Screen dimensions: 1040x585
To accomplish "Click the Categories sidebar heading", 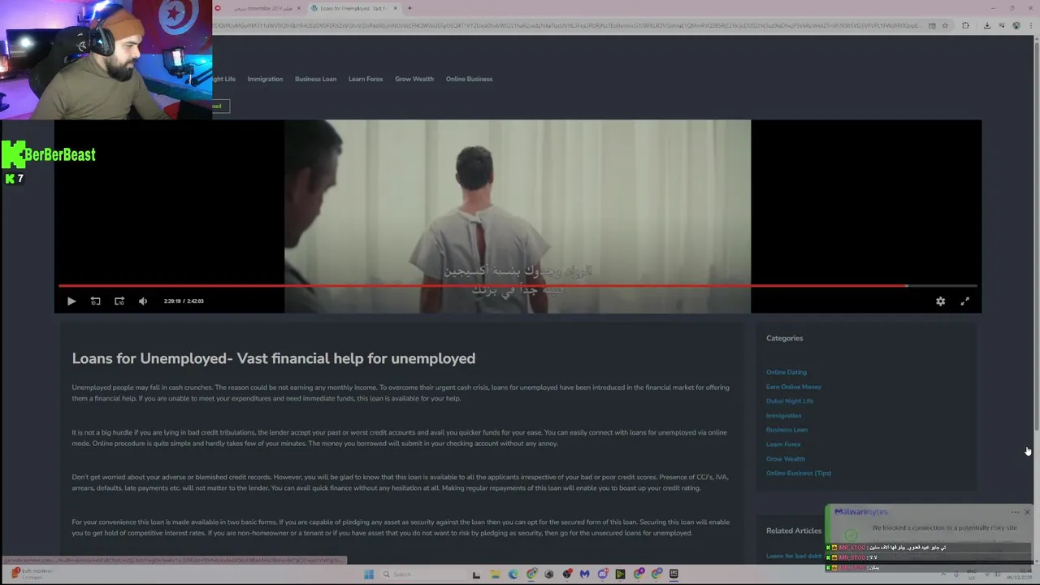I will coord(784,338).
